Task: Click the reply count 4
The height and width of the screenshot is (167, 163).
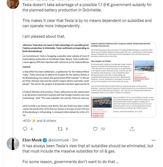Action: (32, 129)
